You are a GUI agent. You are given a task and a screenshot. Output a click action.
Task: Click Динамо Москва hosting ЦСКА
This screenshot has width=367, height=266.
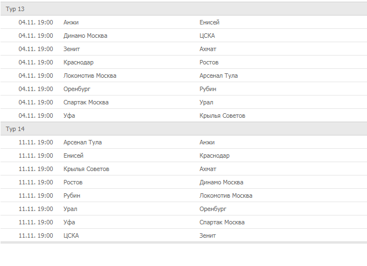(85, 36)
